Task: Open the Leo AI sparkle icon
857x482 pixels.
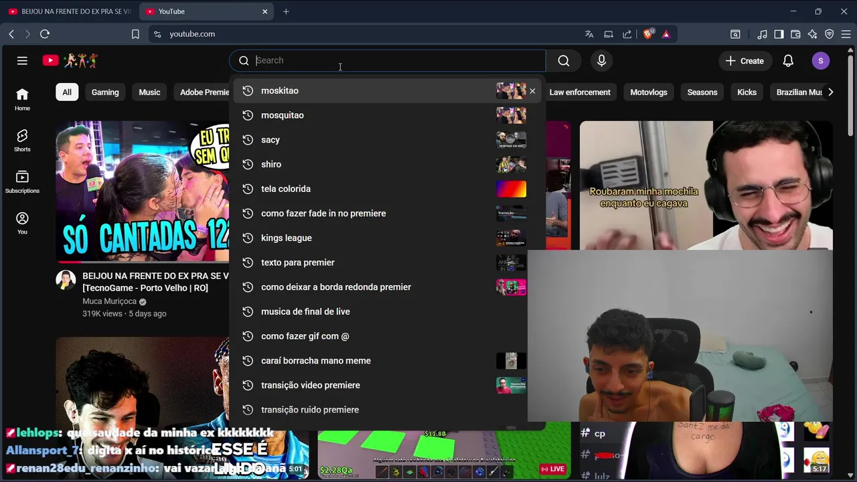Action: pyautogui.click(x=812, y=34)
